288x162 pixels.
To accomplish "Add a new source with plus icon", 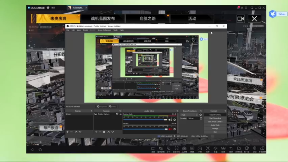I will (96, 132).
